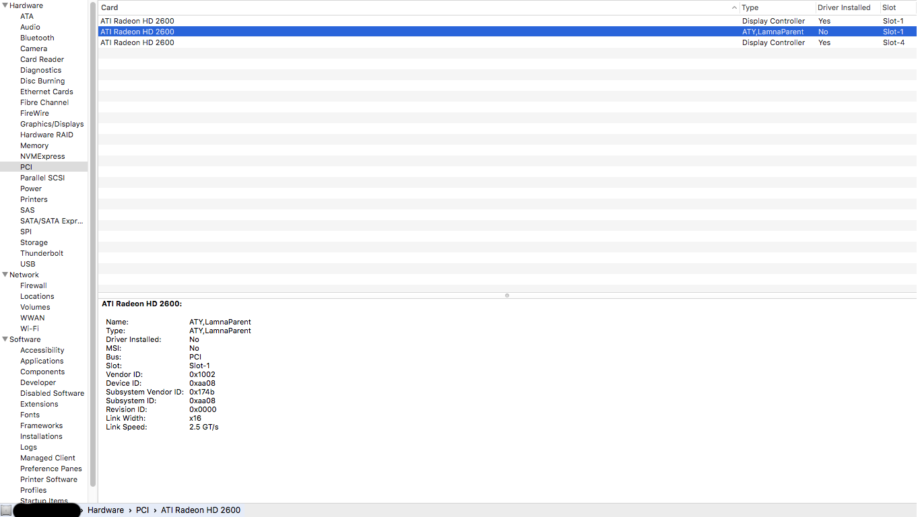Image resolution: width=920 pixels, height=517 pixels.
Task: Show the Applications list
Action: [x=42, y=361]
